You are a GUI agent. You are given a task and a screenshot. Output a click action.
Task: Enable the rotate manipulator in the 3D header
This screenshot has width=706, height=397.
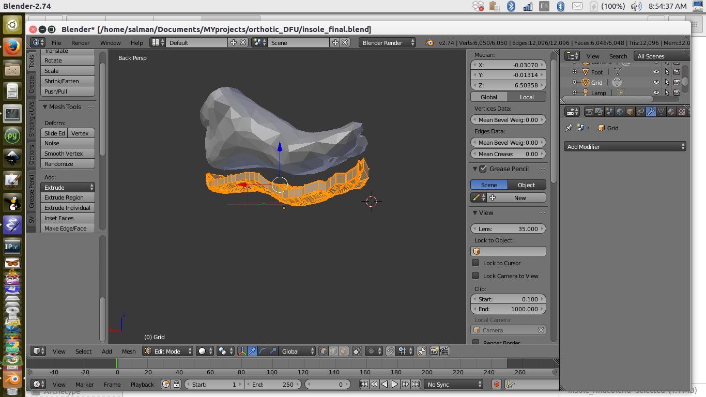pyautogui.click(x=262, y=351)
